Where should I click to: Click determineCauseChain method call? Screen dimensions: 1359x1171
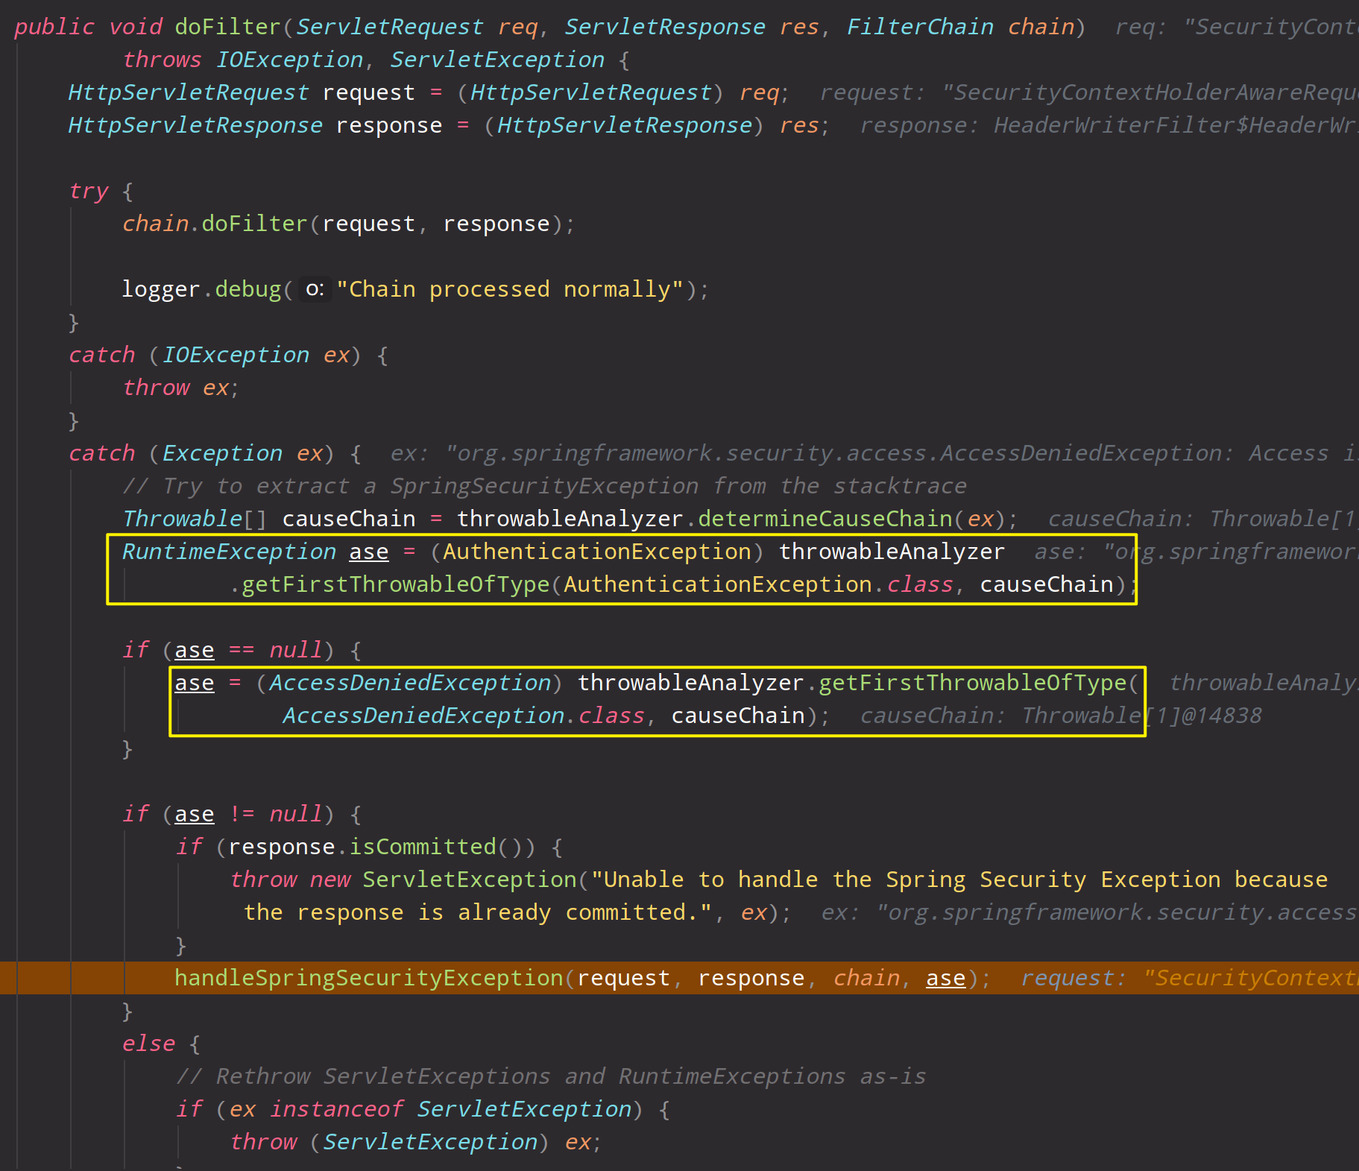(825, 519)
